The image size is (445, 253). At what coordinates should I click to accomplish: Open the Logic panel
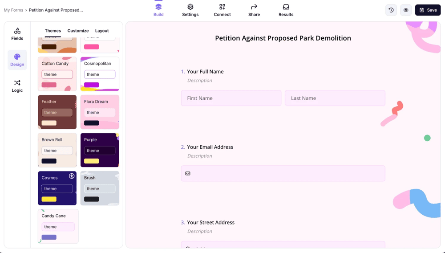point(17,86)
